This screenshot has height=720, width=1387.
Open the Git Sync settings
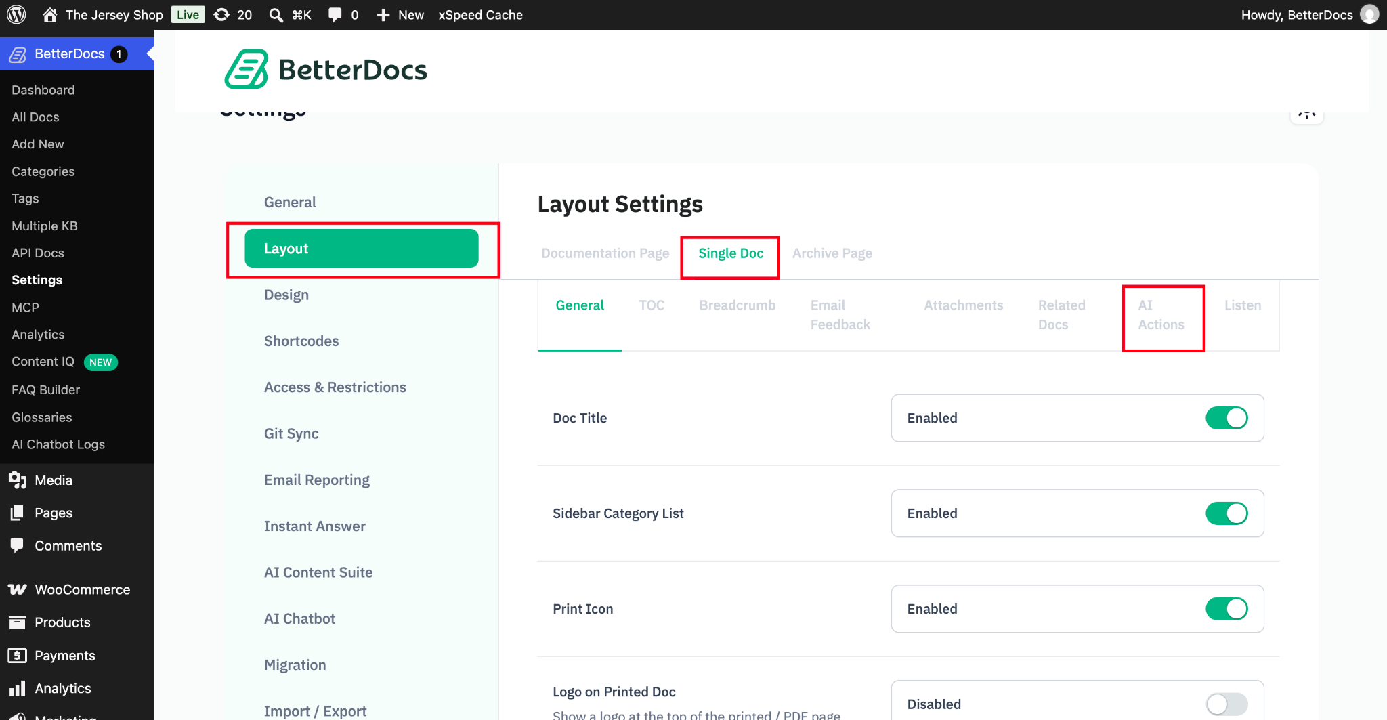click(x=291, y=433)
